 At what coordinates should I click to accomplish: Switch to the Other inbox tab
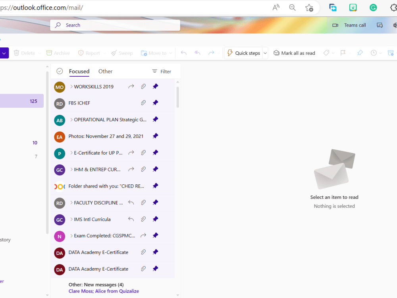point(105,72)
